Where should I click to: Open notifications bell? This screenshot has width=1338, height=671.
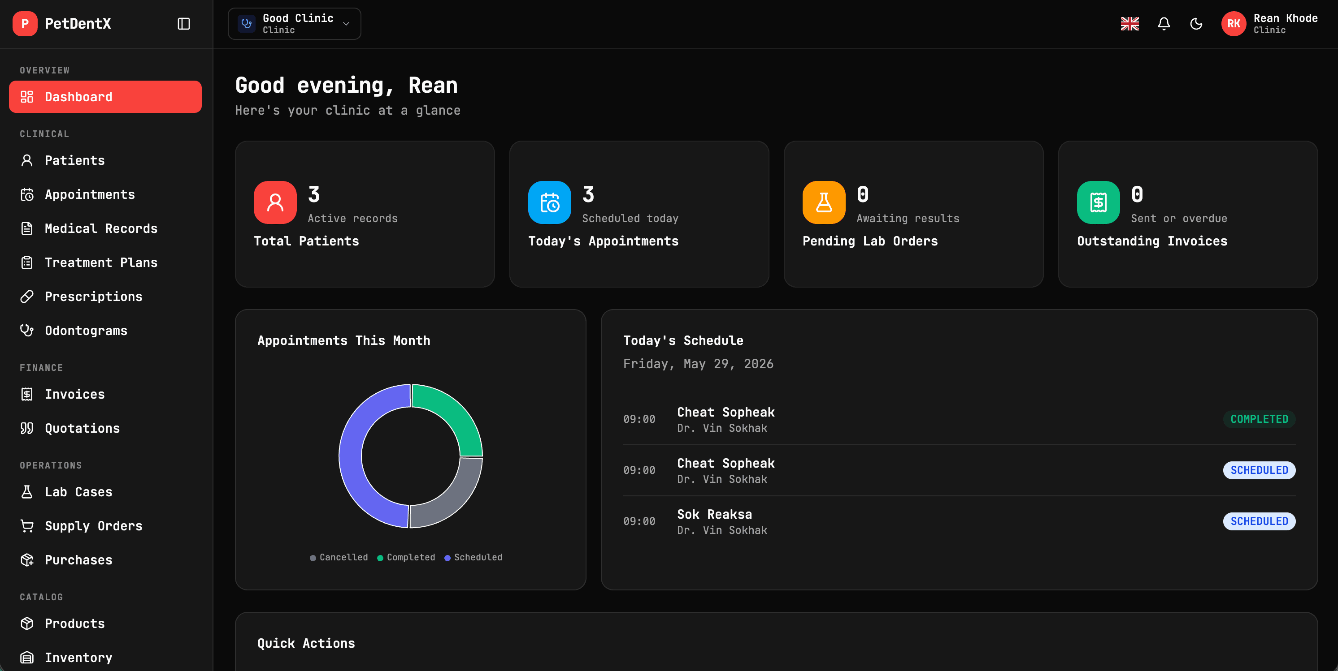1164,24
